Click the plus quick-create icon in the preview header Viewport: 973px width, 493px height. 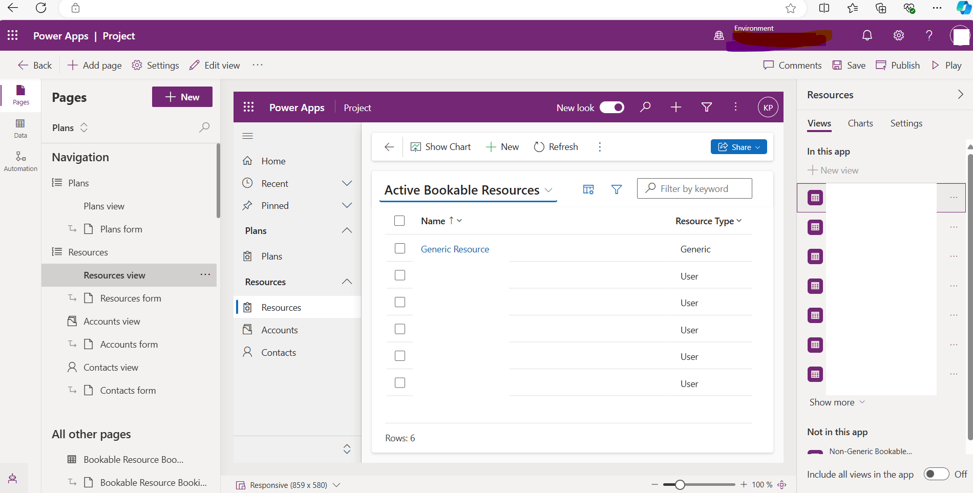[x=676, y=107]
